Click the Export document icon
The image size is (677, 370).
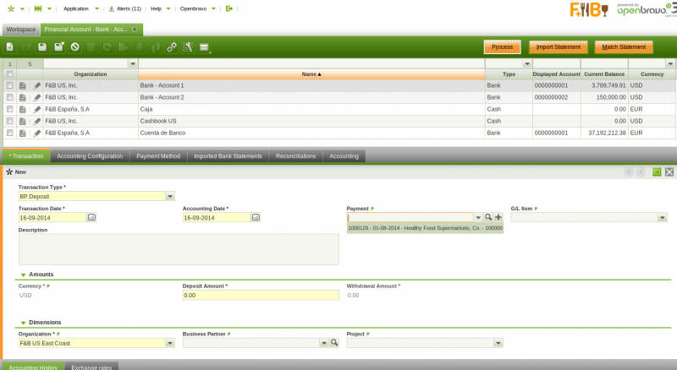coord(123,47)
